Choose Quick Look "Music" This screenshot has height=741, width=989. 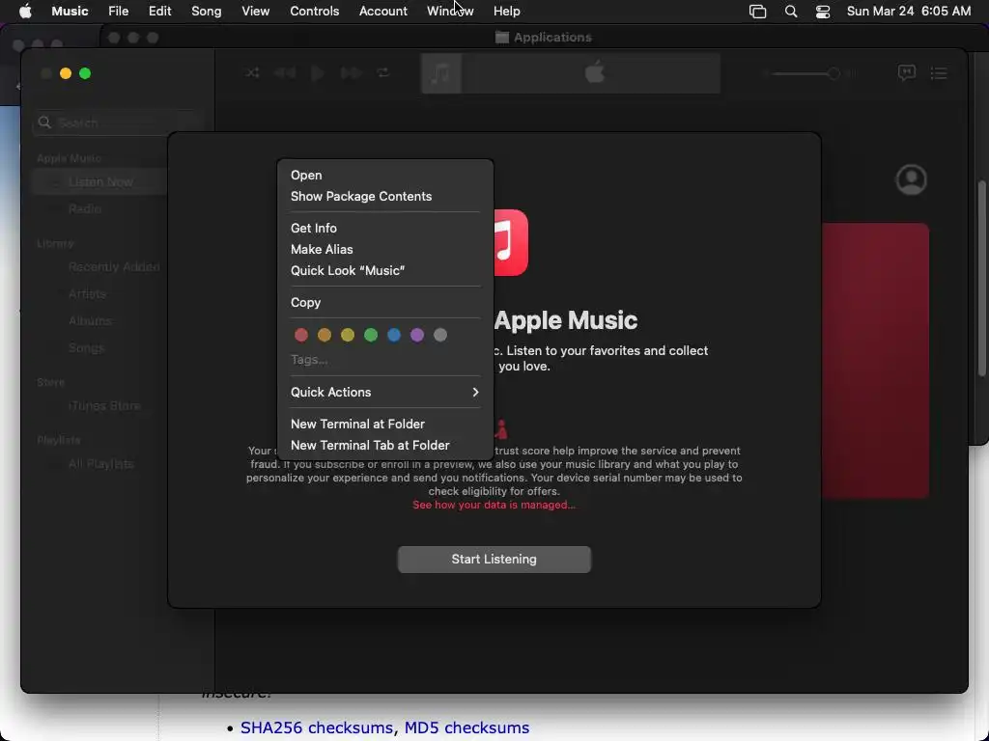point(384,271)
